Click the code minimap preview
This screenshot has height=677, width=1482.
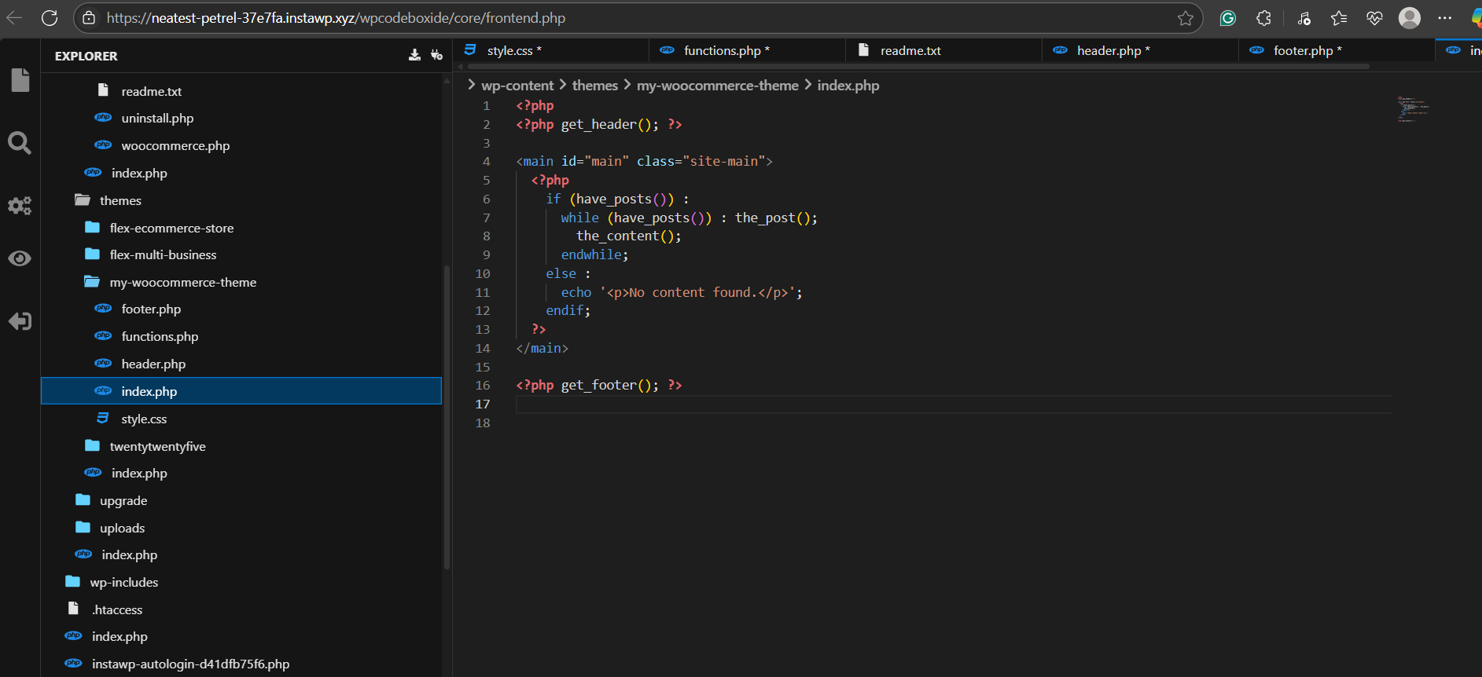(x=1414, y=109)
